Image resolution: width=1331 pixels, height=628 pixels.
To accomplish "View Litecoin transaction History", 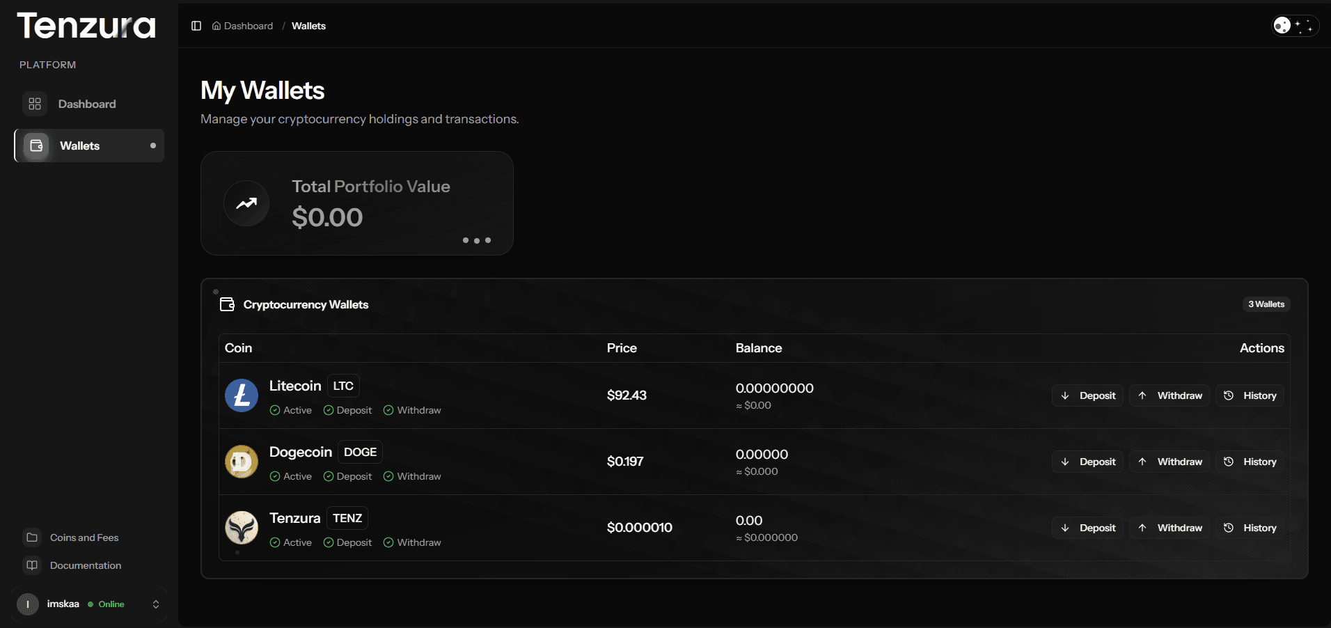I will point(1250,395).
